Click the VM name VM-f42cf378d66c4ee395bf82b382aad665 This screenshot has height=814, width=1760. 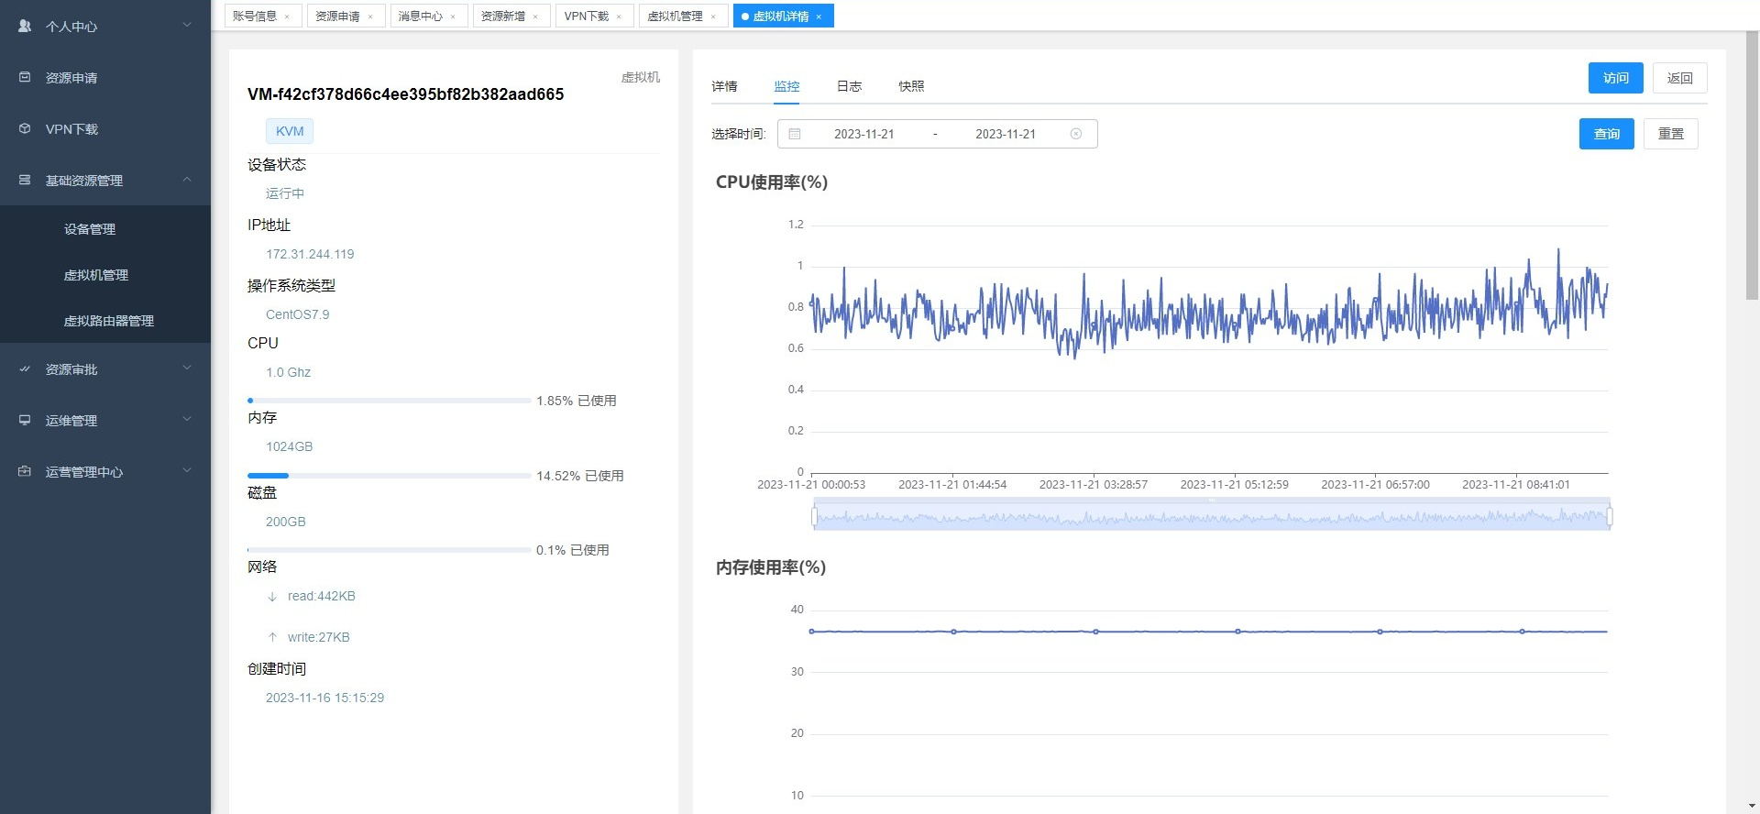[x=405, y=94]
